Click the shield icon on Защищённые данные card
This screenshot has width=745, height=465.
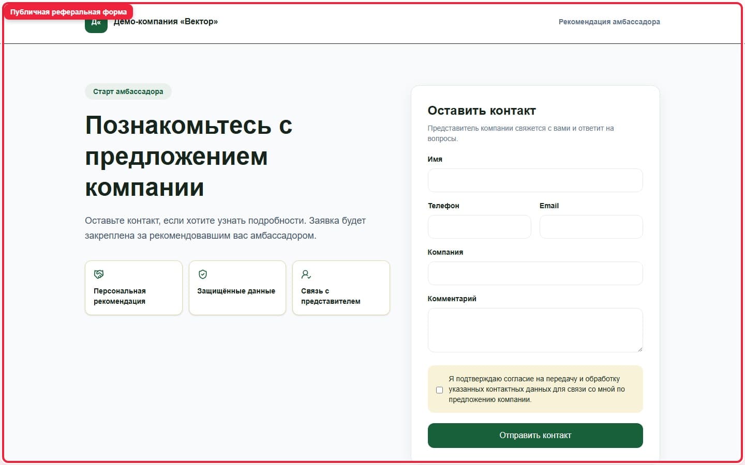click(x=203, y=274)
